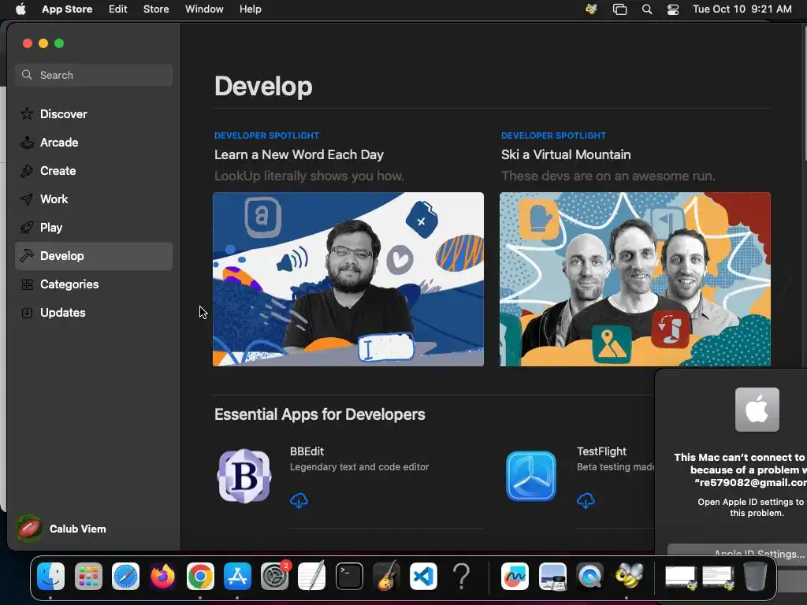
Task: Launch GarageBand from the Dock
Action: pyautogui.click(x=386, y=576)
